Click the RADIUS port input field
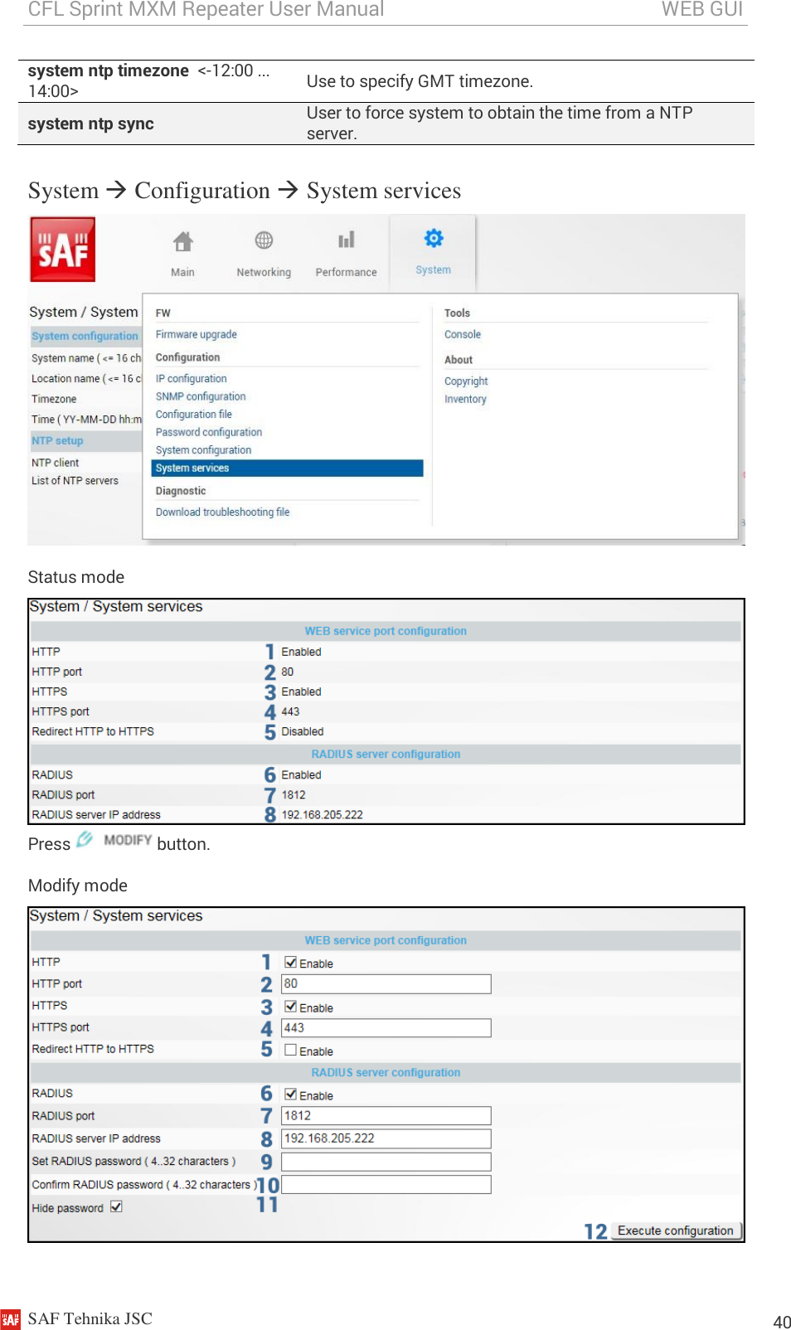Screen dimensions: 791x1330 pos(386,1116)
